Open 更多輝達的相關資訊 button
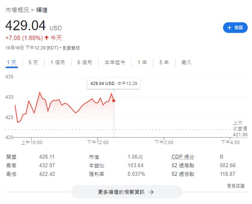This screenshot has width=252, height=204. (126, 192)
